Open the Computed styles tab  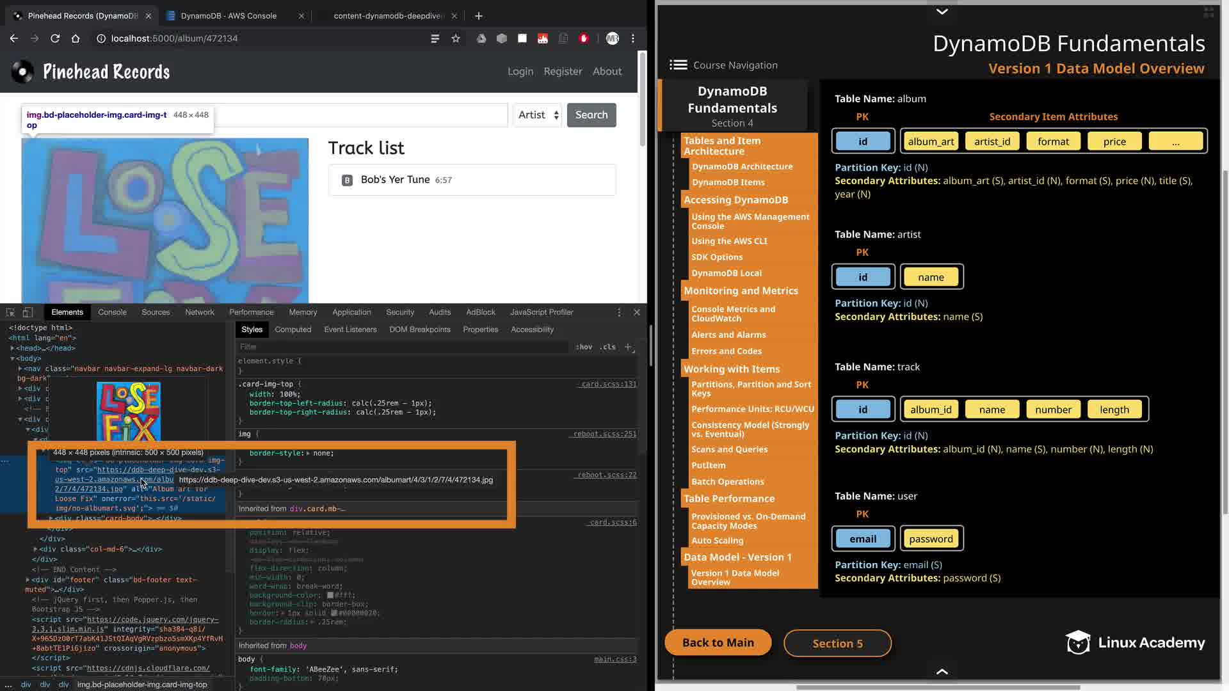coord(293,330)
